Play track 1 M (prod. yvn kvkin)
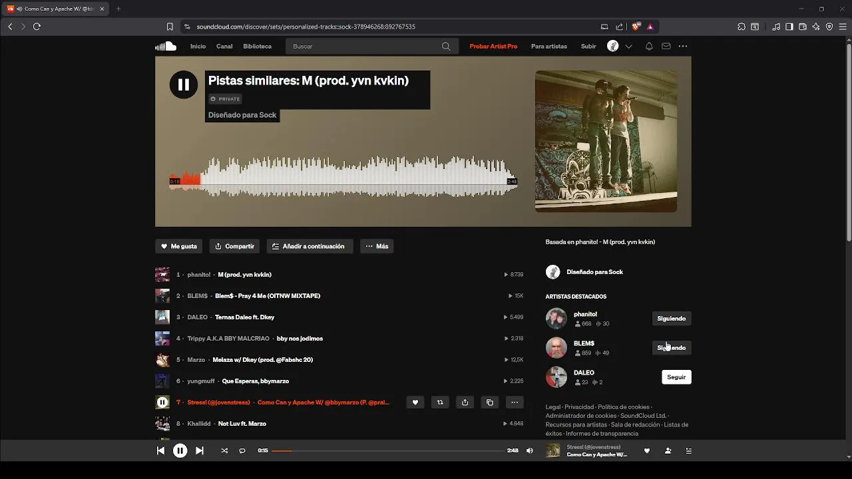Screen dimensions: 852x479 (x=244, y=275)
